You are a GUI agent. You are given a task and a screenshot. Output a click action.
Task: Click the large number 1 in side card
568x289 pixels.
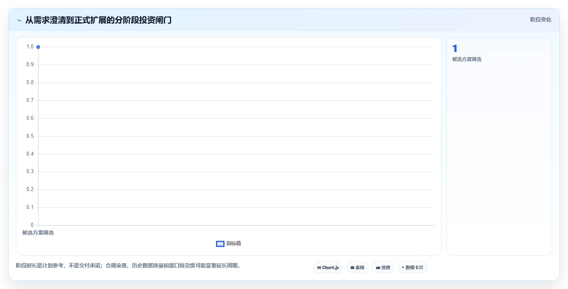click(455, 49)
